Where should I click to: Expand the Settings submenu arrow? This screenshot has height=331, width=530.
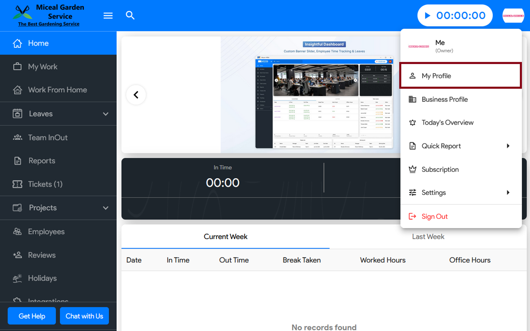508,193
